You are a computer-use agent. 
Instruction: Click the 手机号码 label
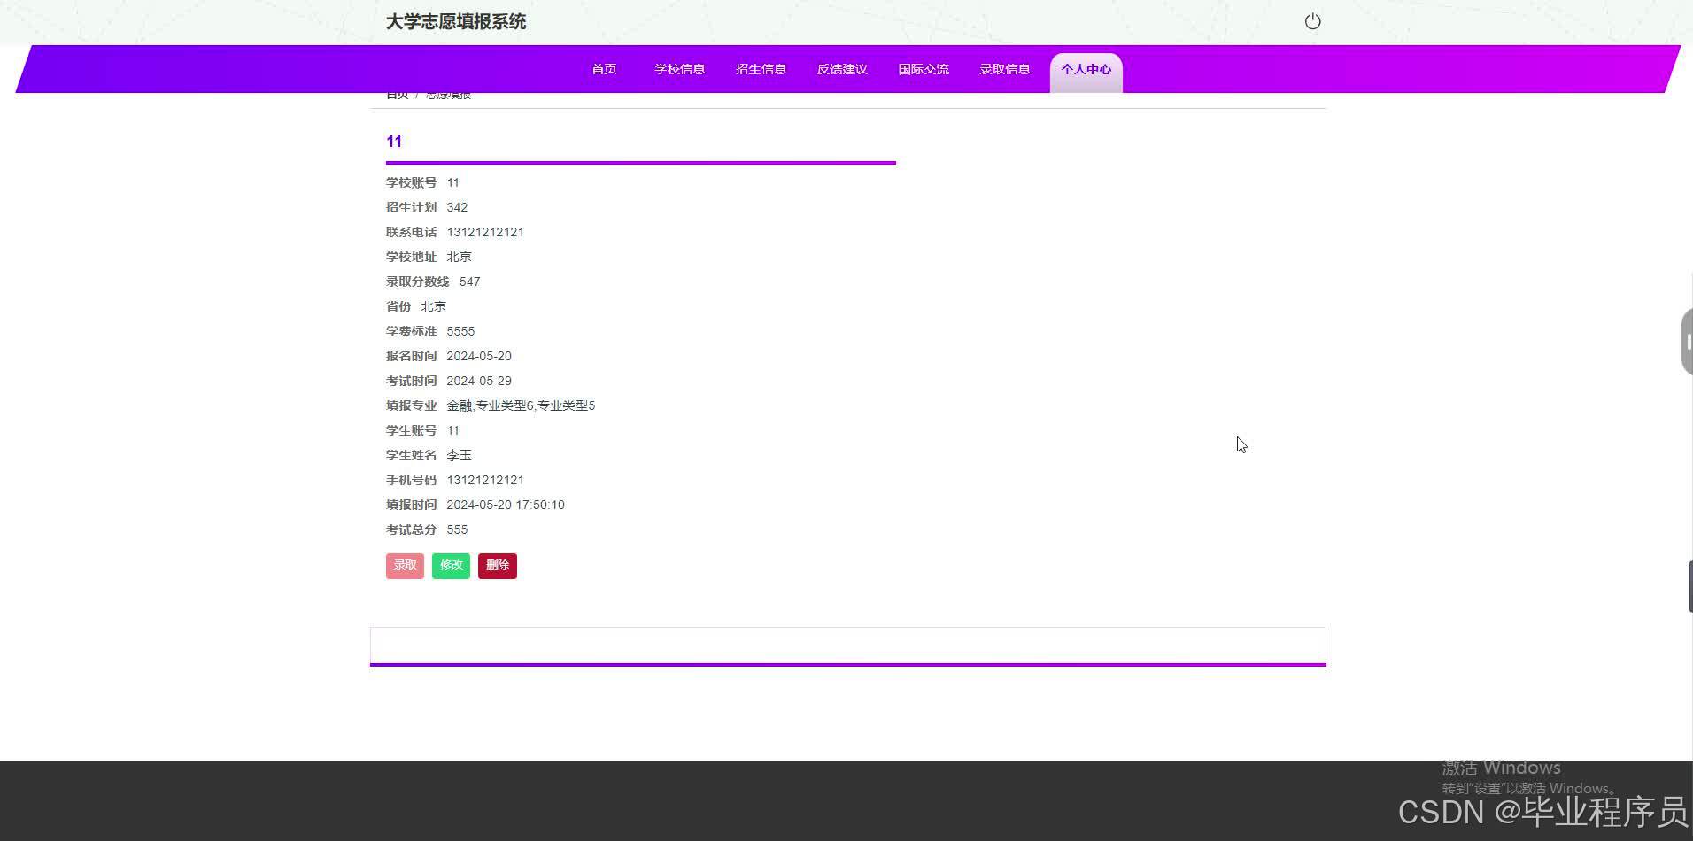pyautogui.click(x=411, y=480)
